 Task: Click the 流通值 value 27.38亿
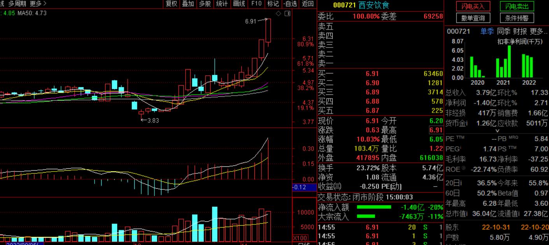[x=536, y=213]
